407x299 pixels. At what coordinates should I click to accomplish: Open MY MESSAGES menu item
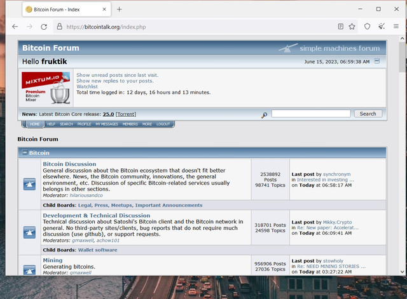(107, 124)
